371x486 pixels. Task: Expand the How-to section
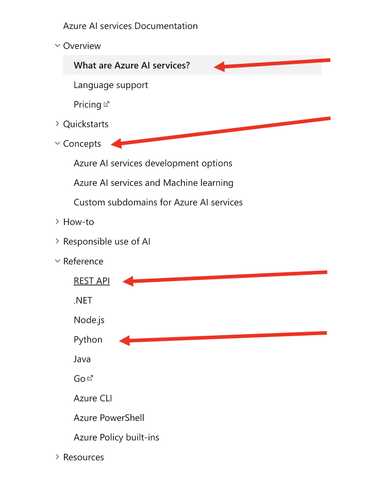[x=57, y=222]
